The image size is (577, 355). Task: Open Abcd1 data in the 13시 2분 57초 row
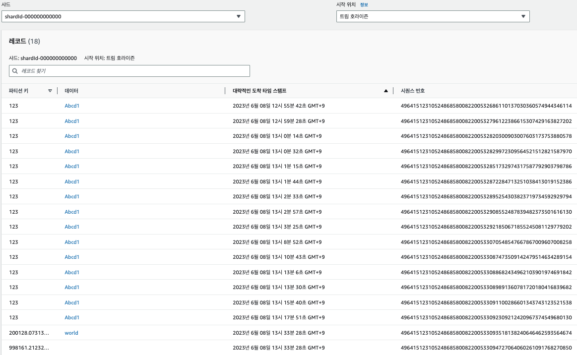point(72,212)
